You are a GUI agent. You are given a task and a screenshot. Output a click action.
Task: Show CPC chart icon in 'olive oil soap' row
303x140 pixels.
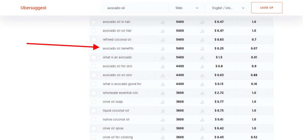click(x=202, y=102)
